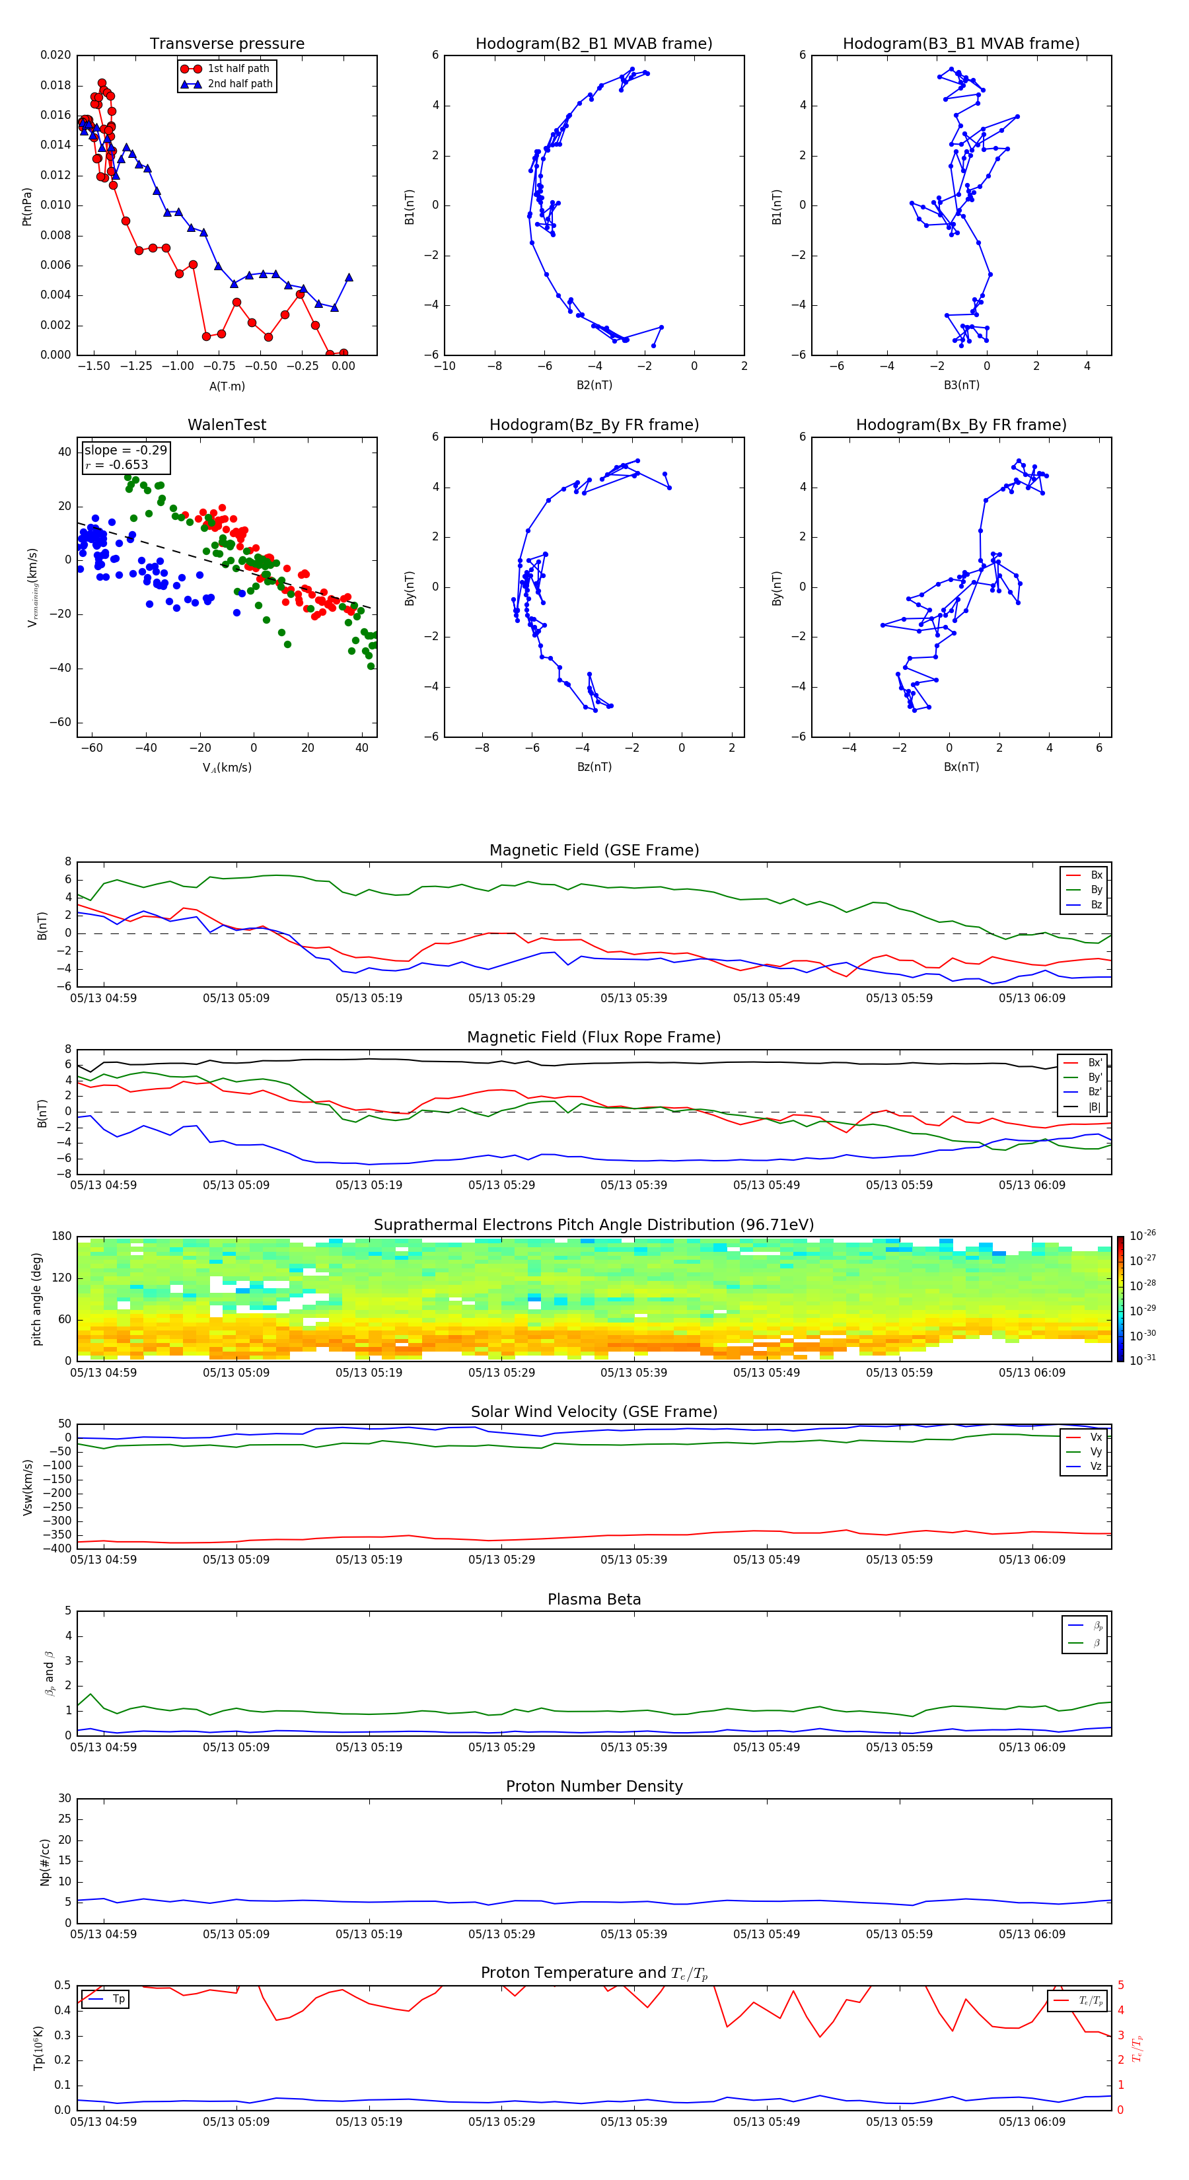Click 'Hodogram(B2_B1 MVAB frame)' title

click(x=594, y=44)
